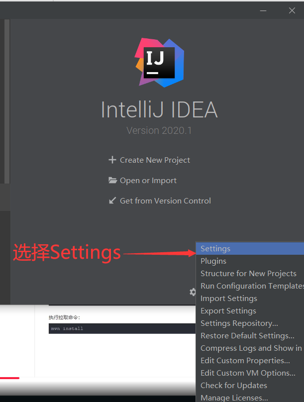Click the Configure gear icon
The width and height of the screenshot is (304, 402).
[x=193, y=292]
